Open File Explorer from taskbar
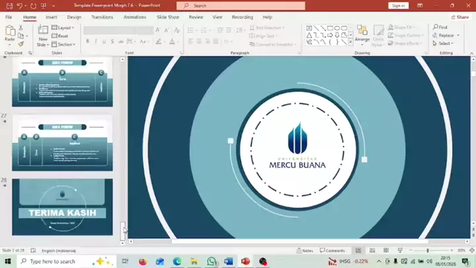 coord(194,261)
